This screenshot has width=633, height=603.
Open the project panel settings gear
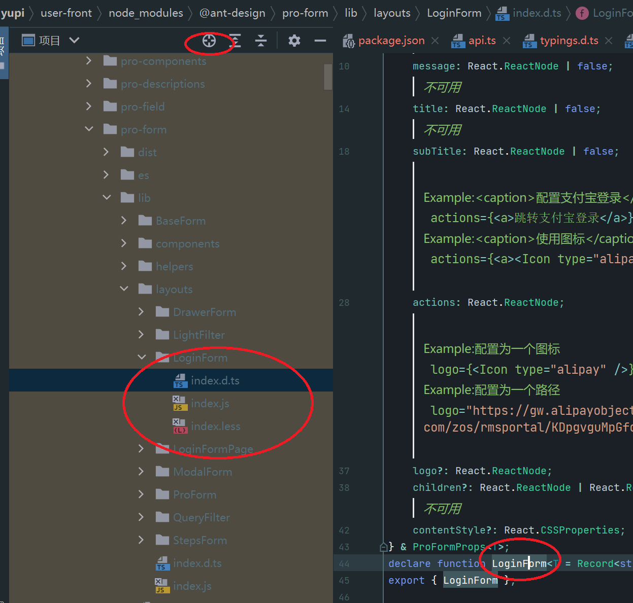(294, 41)
